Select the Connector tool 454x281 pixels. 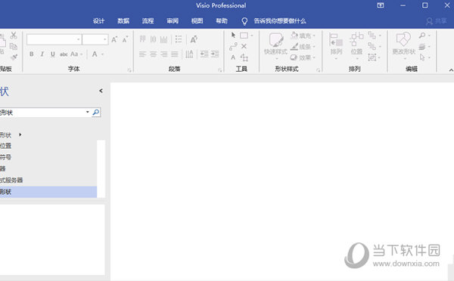pyautogui.click(x=233, y=46)
